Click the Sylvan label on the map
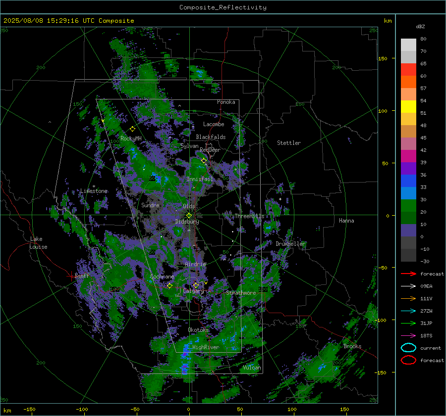The image size is (446, 416). (x=189, y=146)
